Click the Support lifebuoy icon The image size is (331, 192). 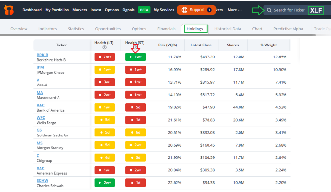click(x=185, y=10)
